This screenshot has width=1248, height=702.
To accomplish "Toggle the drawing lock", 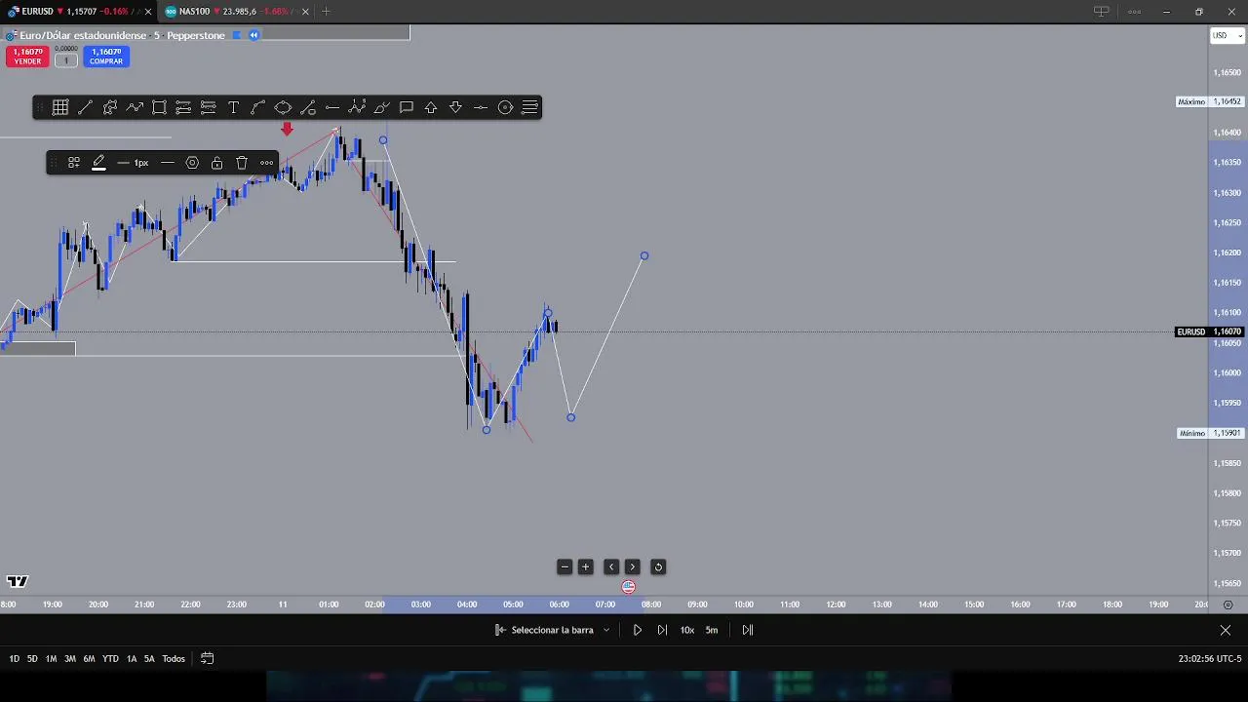I will pos(216,163).
